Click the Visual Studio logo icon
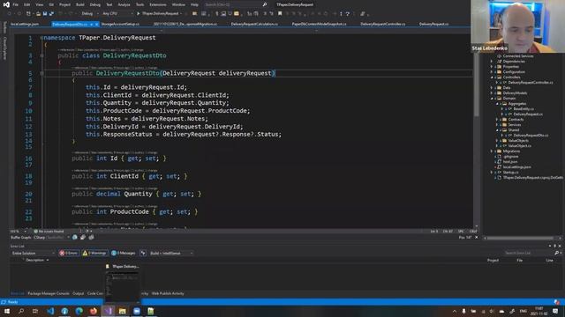 [6, 4]
